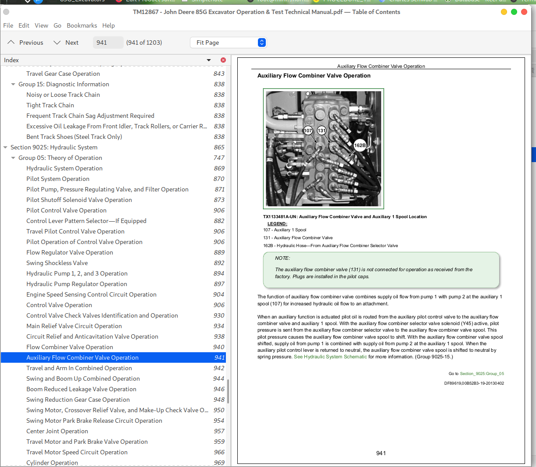Viewport: 536px width, 467px height.
Task: Follow the See Hydraulic System Schematic link
Action: (330, 357)
